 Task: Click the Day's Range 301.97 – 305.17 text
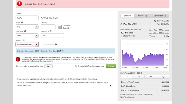click(x=131, y=73)
